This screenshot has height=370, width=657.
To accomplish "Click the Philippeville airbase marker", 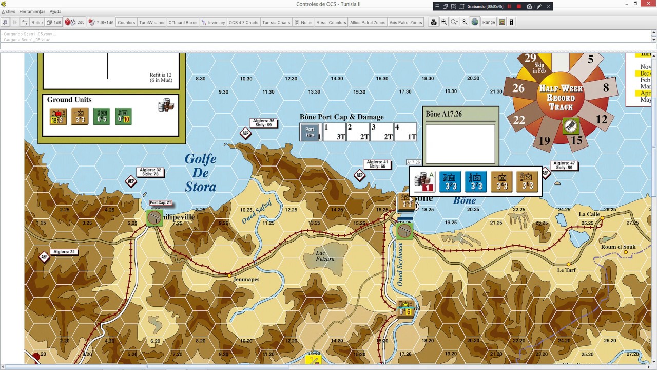I will 154,218.
